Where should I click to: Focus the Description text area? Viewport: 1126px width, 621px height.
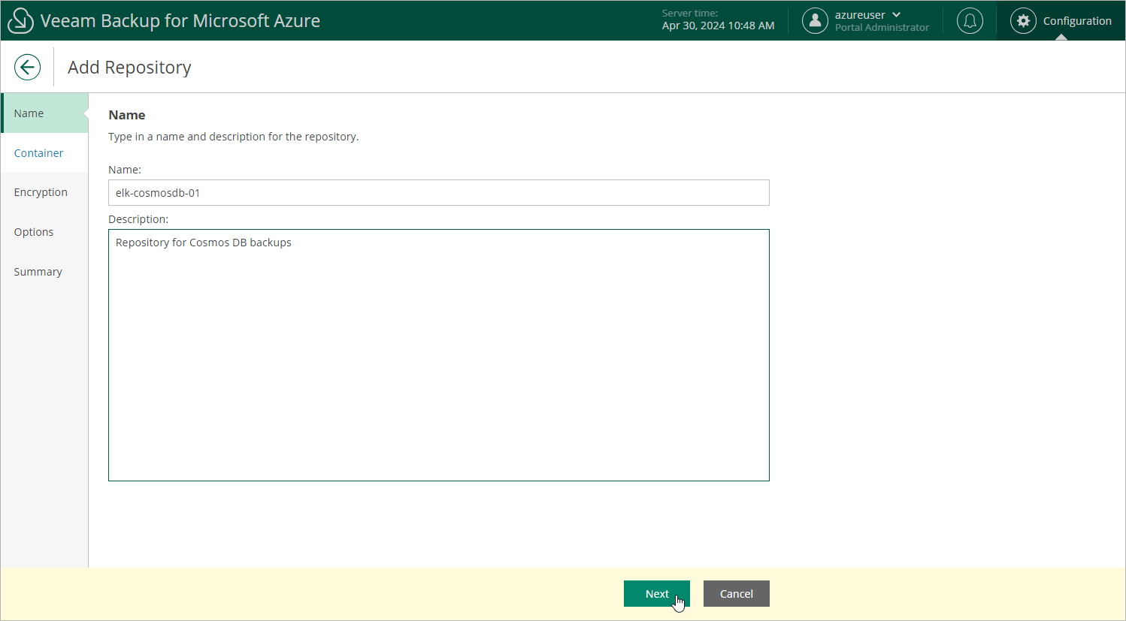point(439,355)
